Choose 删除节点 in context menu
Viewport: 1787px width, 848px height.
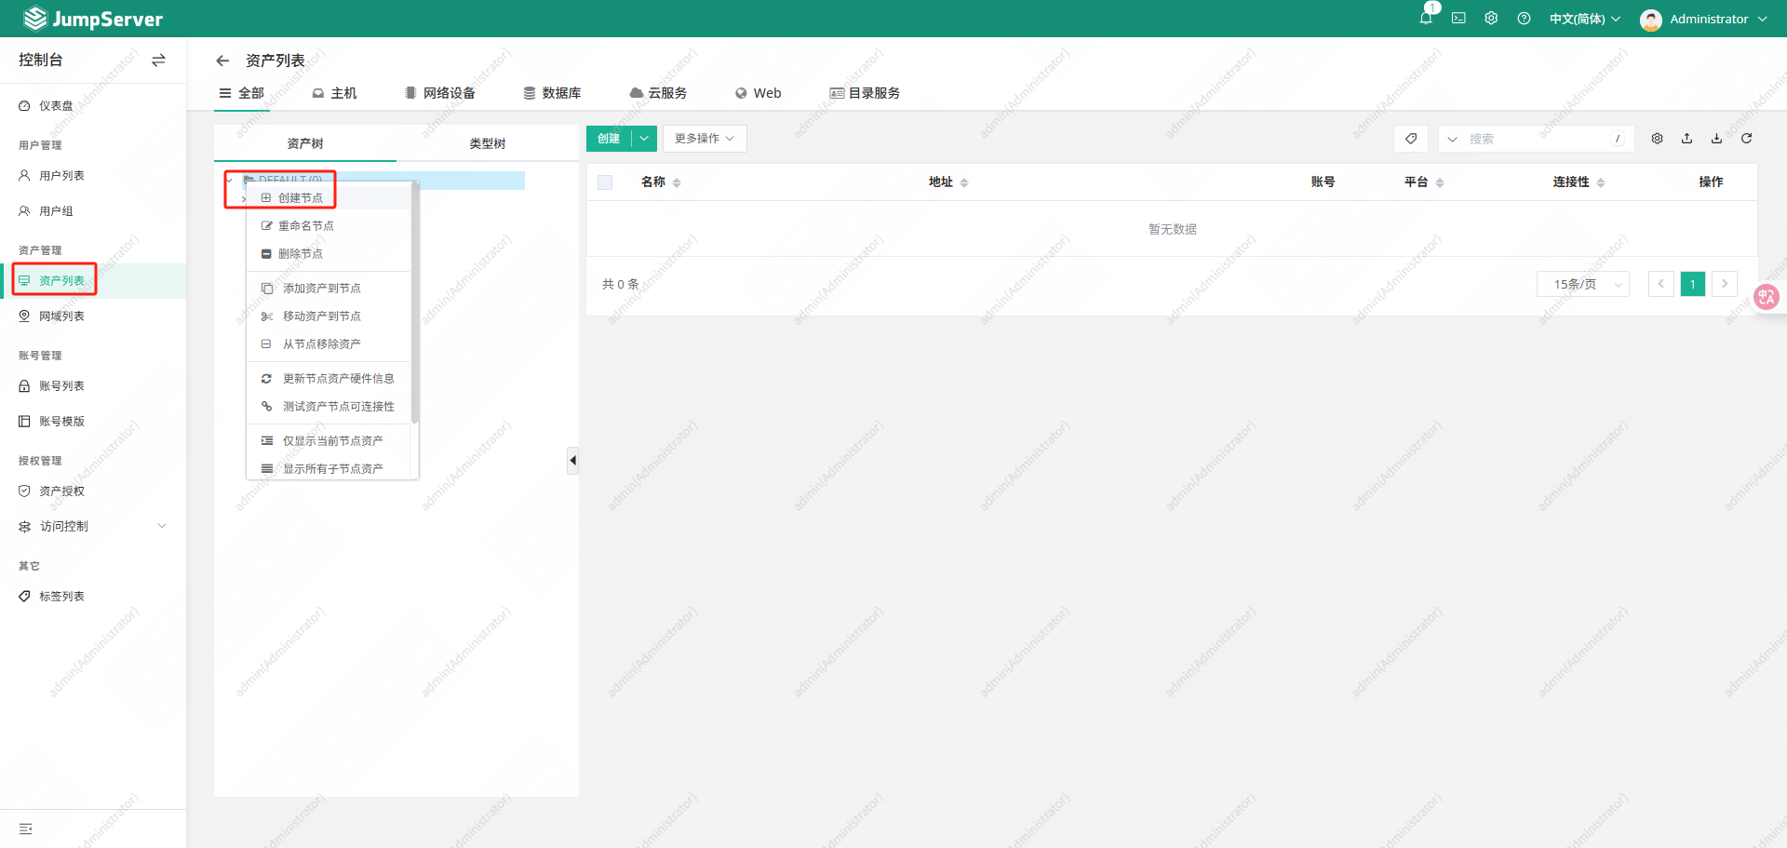[329, 254]
